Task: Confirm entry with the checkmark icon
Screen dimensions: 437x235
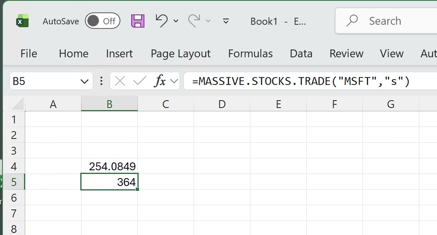Action: point(139,81)
